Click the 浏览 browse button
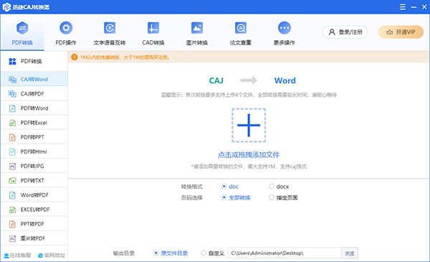The width and height of the screenshot is (430, 262). pos(350,253)
